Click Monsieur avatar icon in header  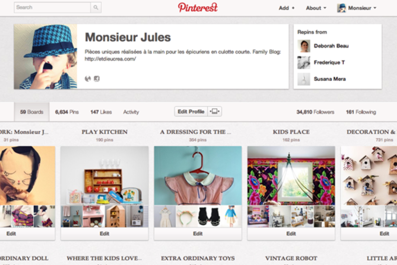[342, 8]
